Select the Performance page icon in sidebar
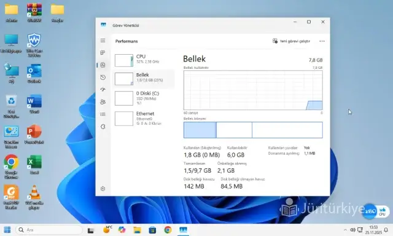This screenshot has width=393, height=236. click(103, 65)
